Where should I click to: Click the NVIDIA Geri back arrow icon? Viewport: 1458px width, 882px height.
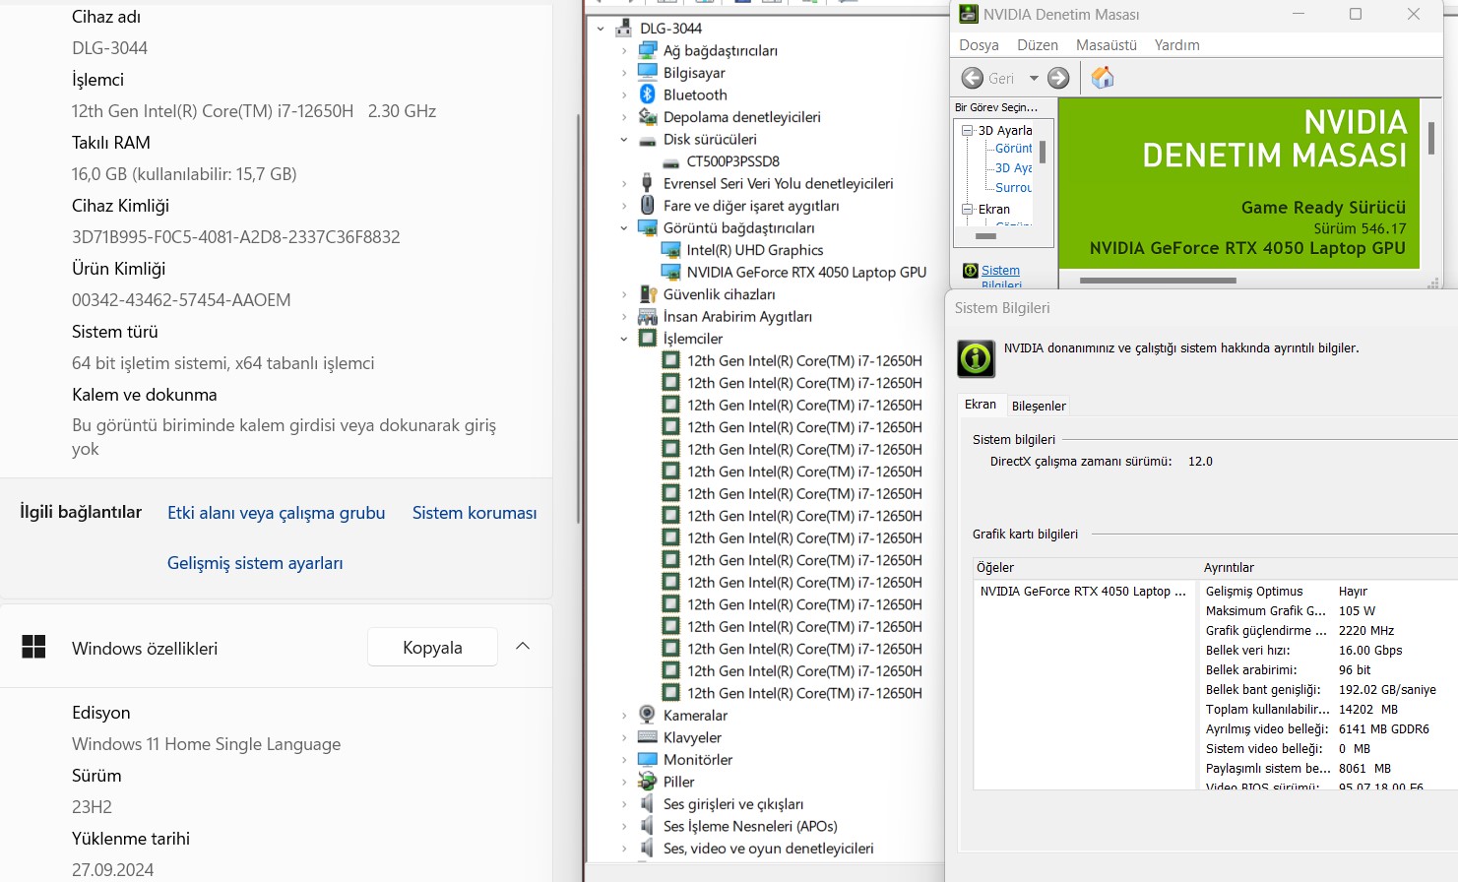(972, 78)
